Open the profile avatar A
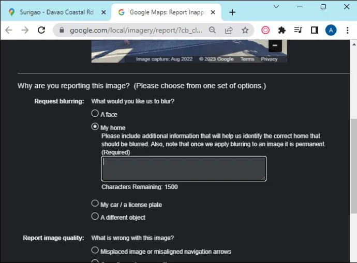 [x=331, y=30]
